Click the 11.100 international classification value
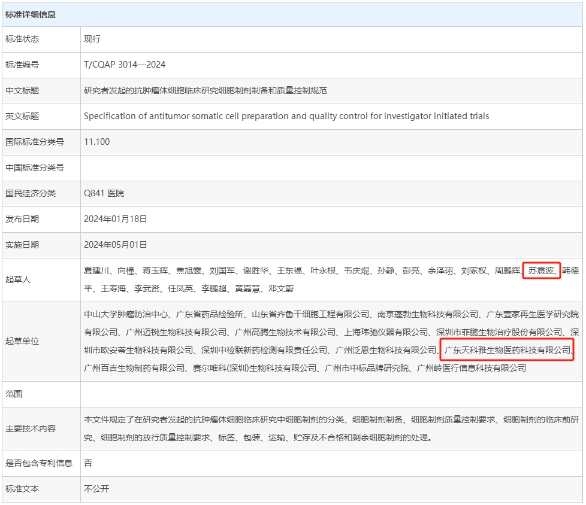This screenshot has width=586, height=505. click(x=96, y=142)
